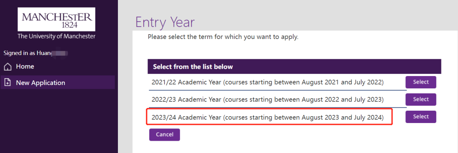Select the 2021/22 Academic Year button
This screenshot has height=153, width=458.
(x=421, y=82)
